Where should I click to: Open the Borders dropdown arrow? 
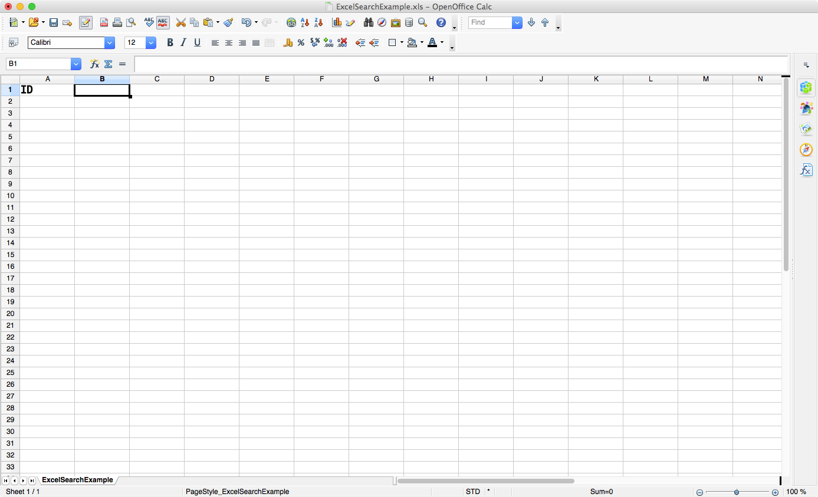(402, 42)
